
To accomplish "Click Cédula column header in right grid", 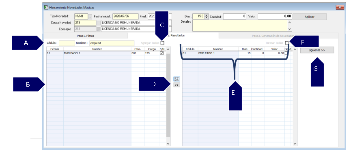I will coord(190,49).
